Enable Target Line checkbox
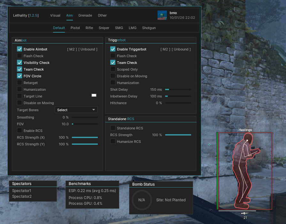 pos(19,96)
